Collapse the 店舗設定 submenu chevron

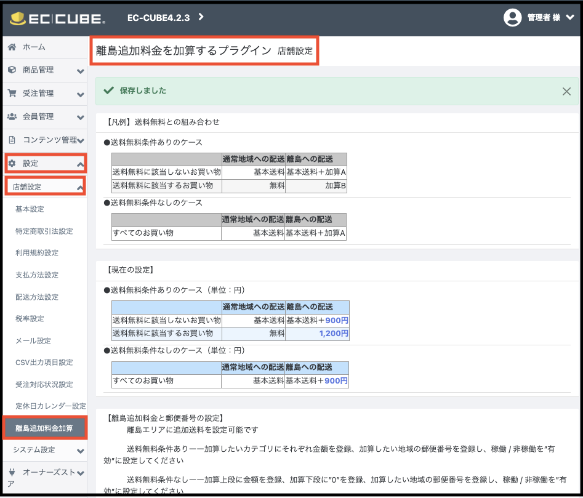[x=80, y=188]
